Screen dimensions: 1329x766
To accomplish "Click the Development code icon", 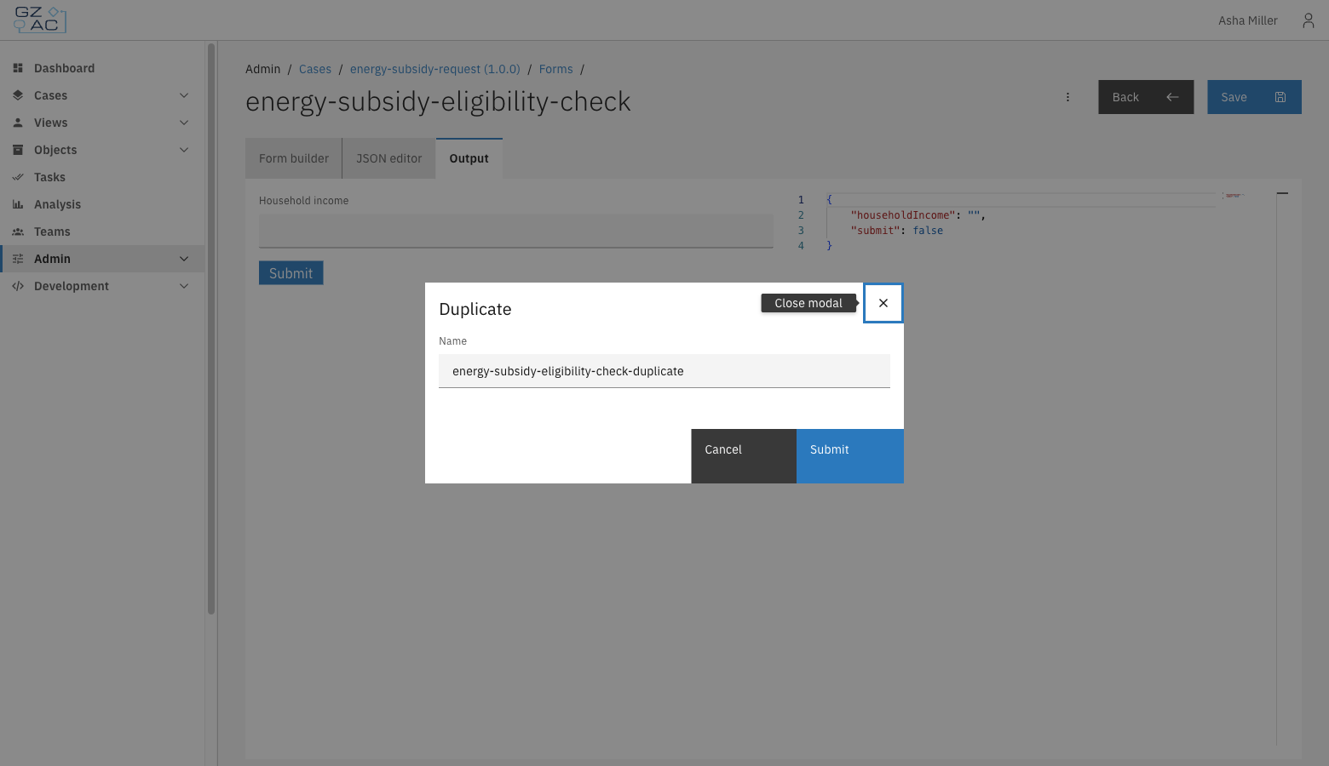I will click(x=18, y=286).
